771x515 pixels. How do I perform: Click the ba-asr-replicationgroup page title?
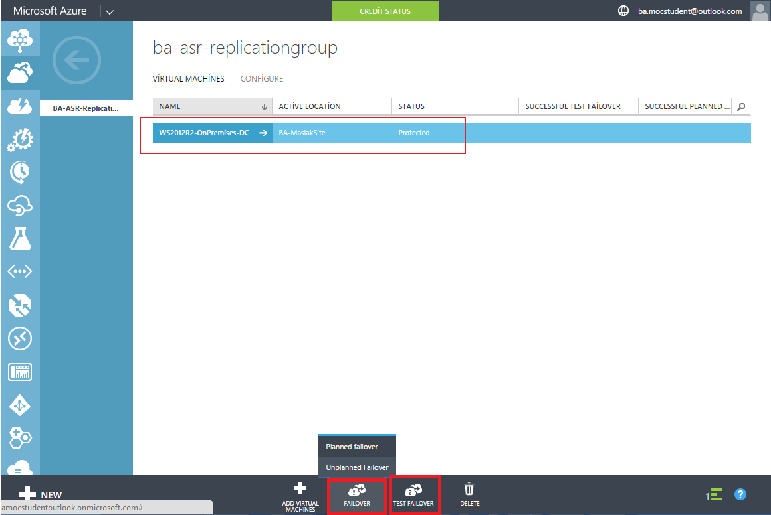click(245, 48)
